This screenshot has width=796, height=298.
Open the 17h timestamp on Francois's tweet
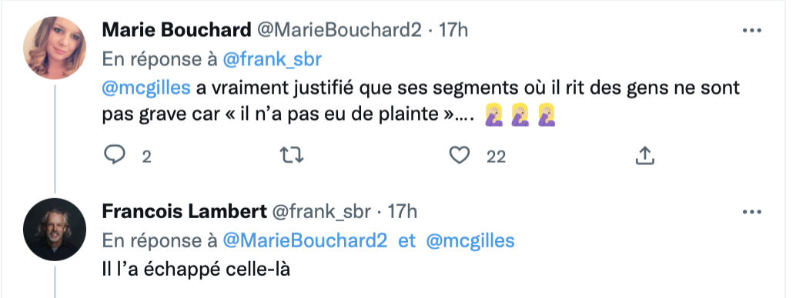403,212
